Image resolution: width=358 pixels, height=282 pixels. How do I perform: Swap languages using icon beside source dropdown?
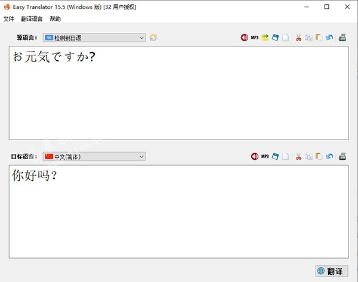pos(153,38)
